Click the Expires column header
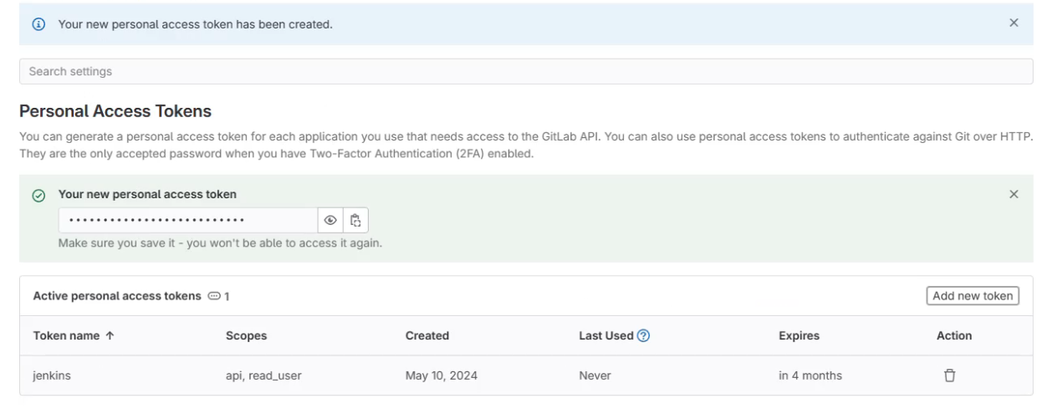Screen dimensions: 1052x419 click(799, 335)
